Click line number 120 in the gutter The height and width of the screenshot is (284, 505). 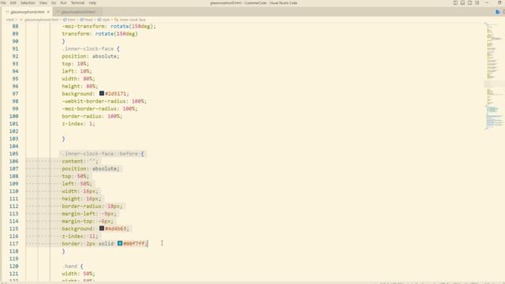click(14, 266)
